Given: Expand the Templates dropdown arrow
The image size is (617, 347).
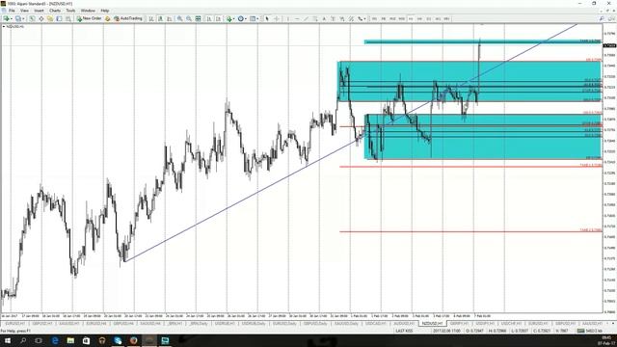Looking at the screenshot, I should click(258, 18).
